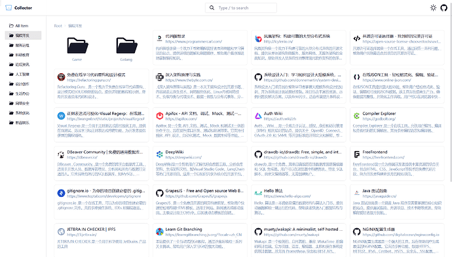Toggle the light/dark theme sun icon

tap(433, 8)
